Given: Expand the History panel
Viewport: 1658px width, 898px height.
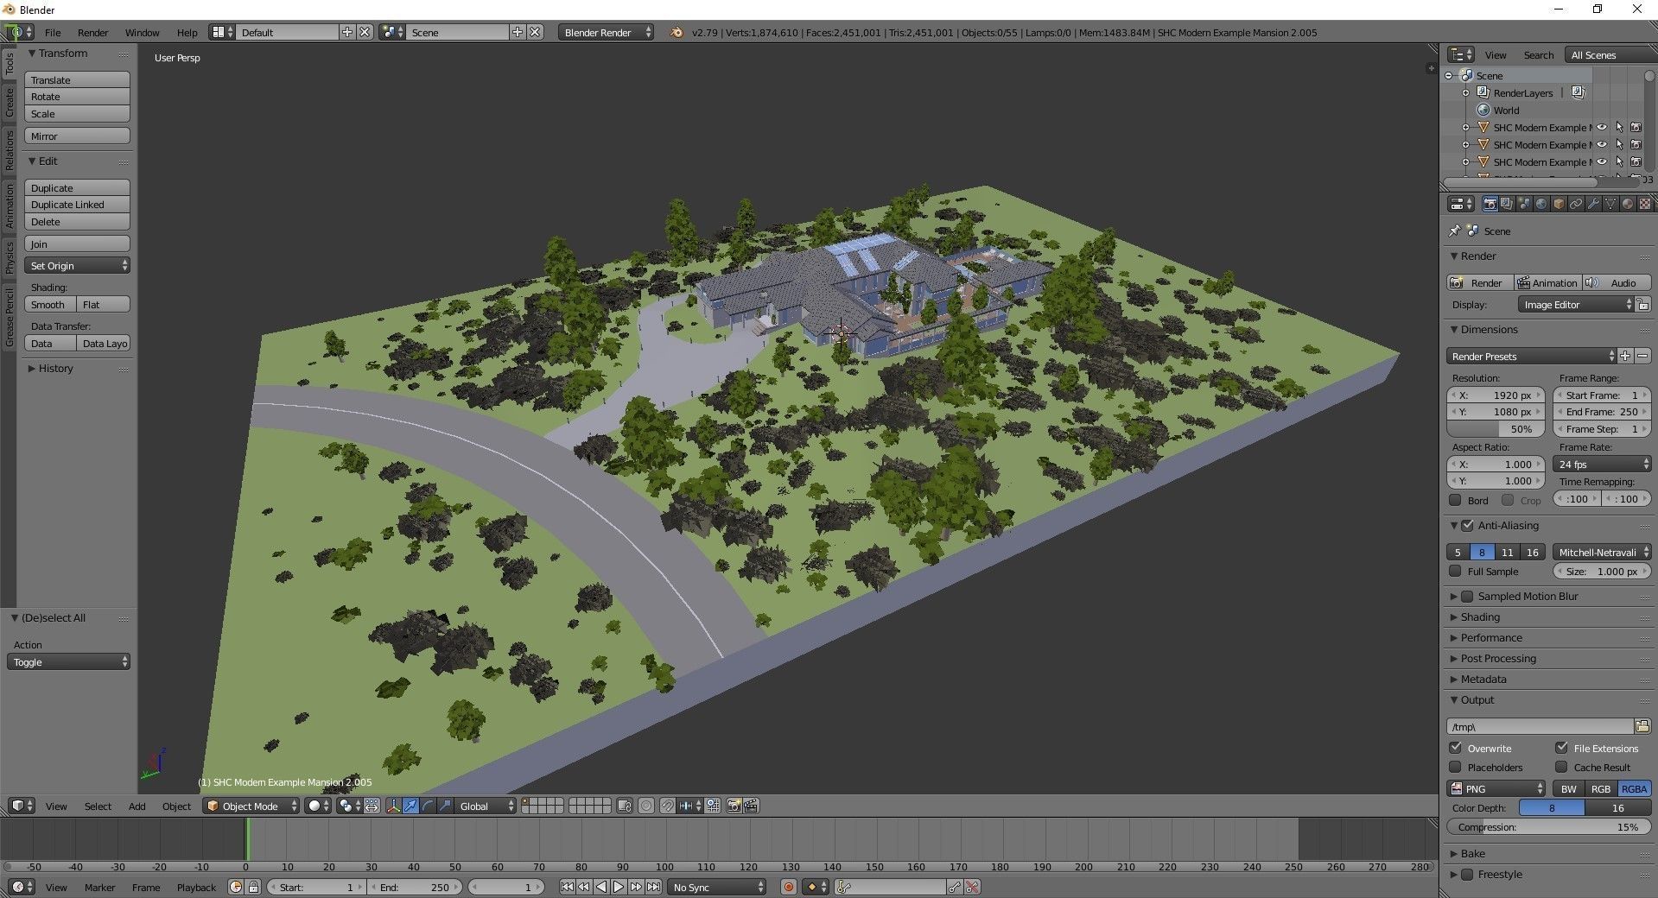Looking at the screenshot, I should pyautogui.click(x=55, y=368).
